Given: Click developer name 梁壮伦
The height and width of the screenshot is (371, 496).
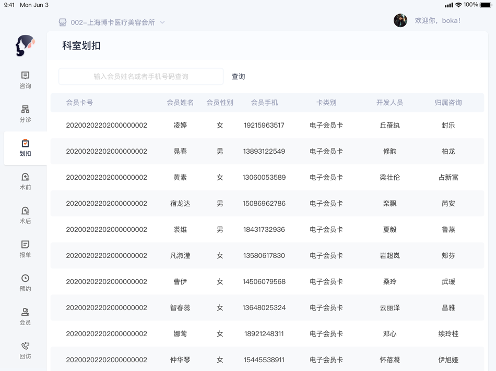Looking at the screenshot, I should (x=389, y=177).
